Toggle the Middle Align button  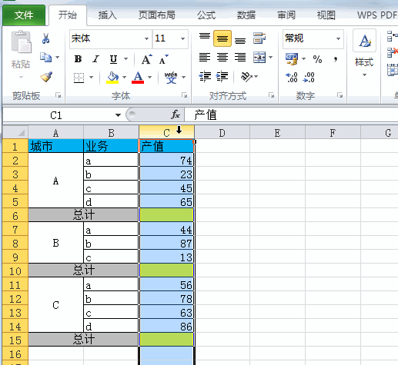pos(222,38)
